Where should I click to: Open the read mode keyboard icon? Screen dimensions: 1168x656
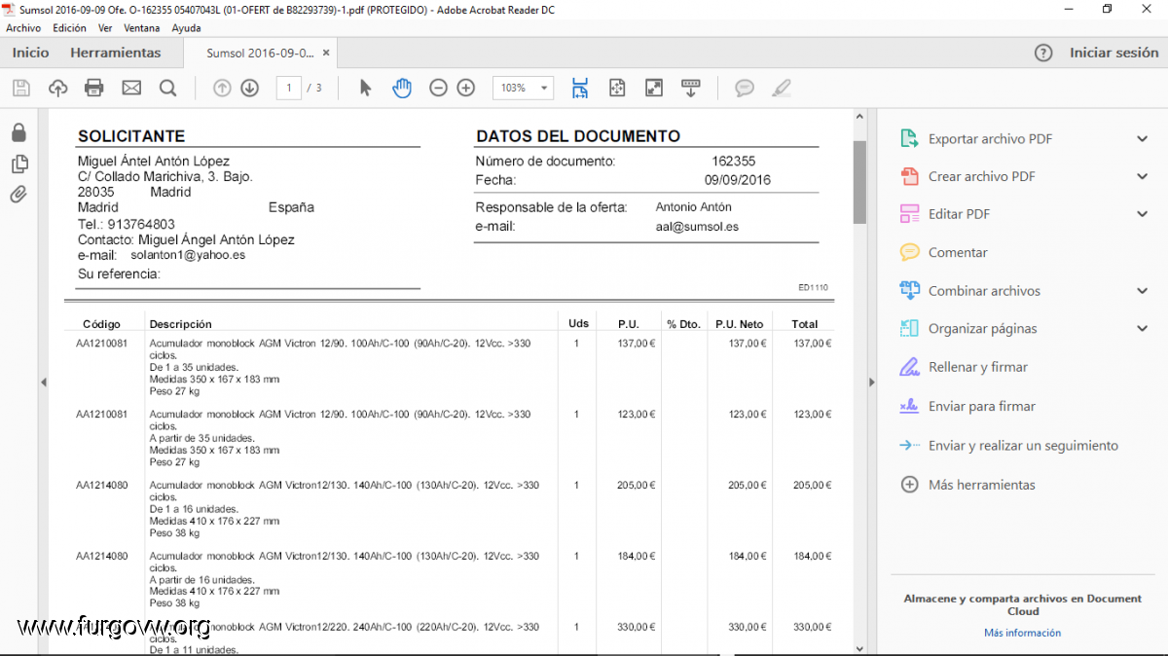(x=691, y=89)
